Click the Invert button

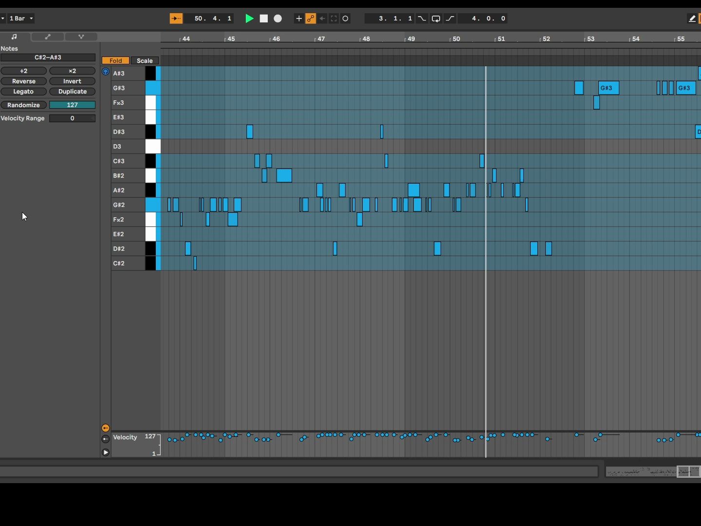pyautogui.click(x=73, y=81)
